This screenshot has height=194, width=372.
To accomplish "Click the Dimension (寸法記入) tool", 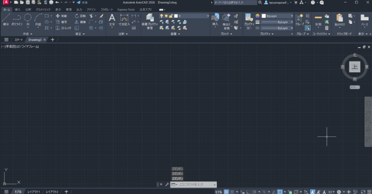I will (x=124, y=20).
